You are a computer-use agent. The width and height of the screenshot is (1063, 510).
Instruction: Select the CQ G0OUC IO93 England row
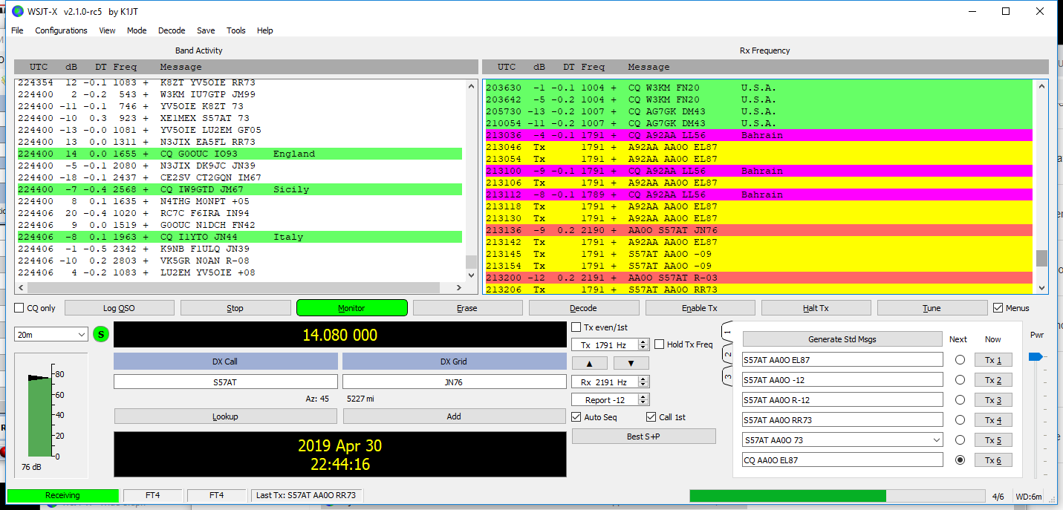point(239,154)
